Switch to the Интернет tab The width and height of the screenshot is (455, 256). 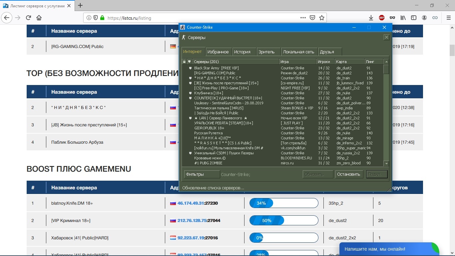[193, 52]
